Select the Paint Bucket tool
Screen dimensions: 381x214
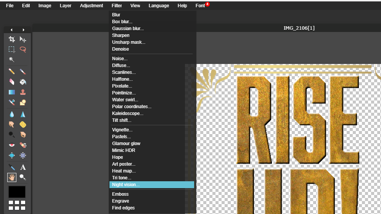coord(23,82)
